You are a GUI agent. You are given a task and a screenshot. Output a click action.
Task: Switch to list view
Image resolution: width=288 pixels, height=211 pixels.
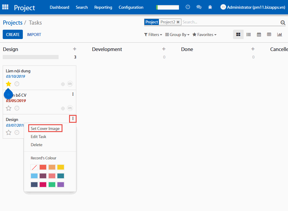coord(249,35)
